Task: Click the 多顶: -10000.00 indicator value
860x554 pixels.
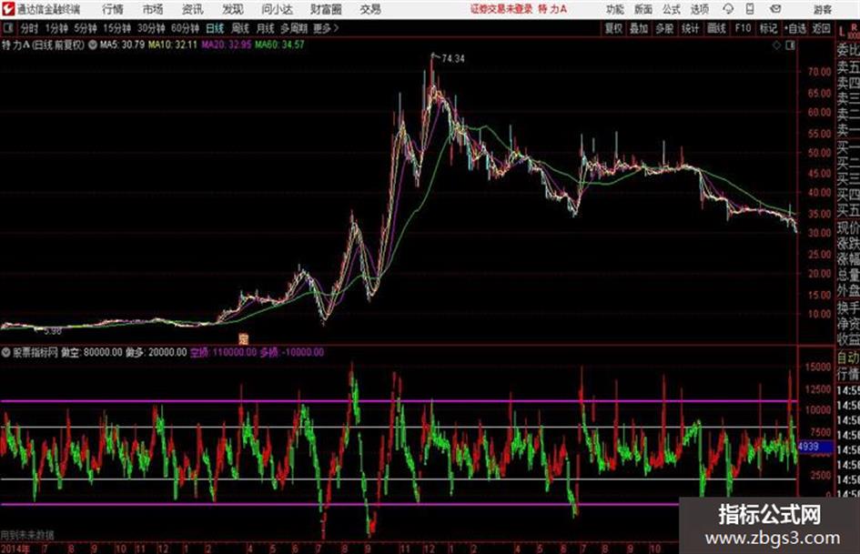Action: click(x=292, y=352)
